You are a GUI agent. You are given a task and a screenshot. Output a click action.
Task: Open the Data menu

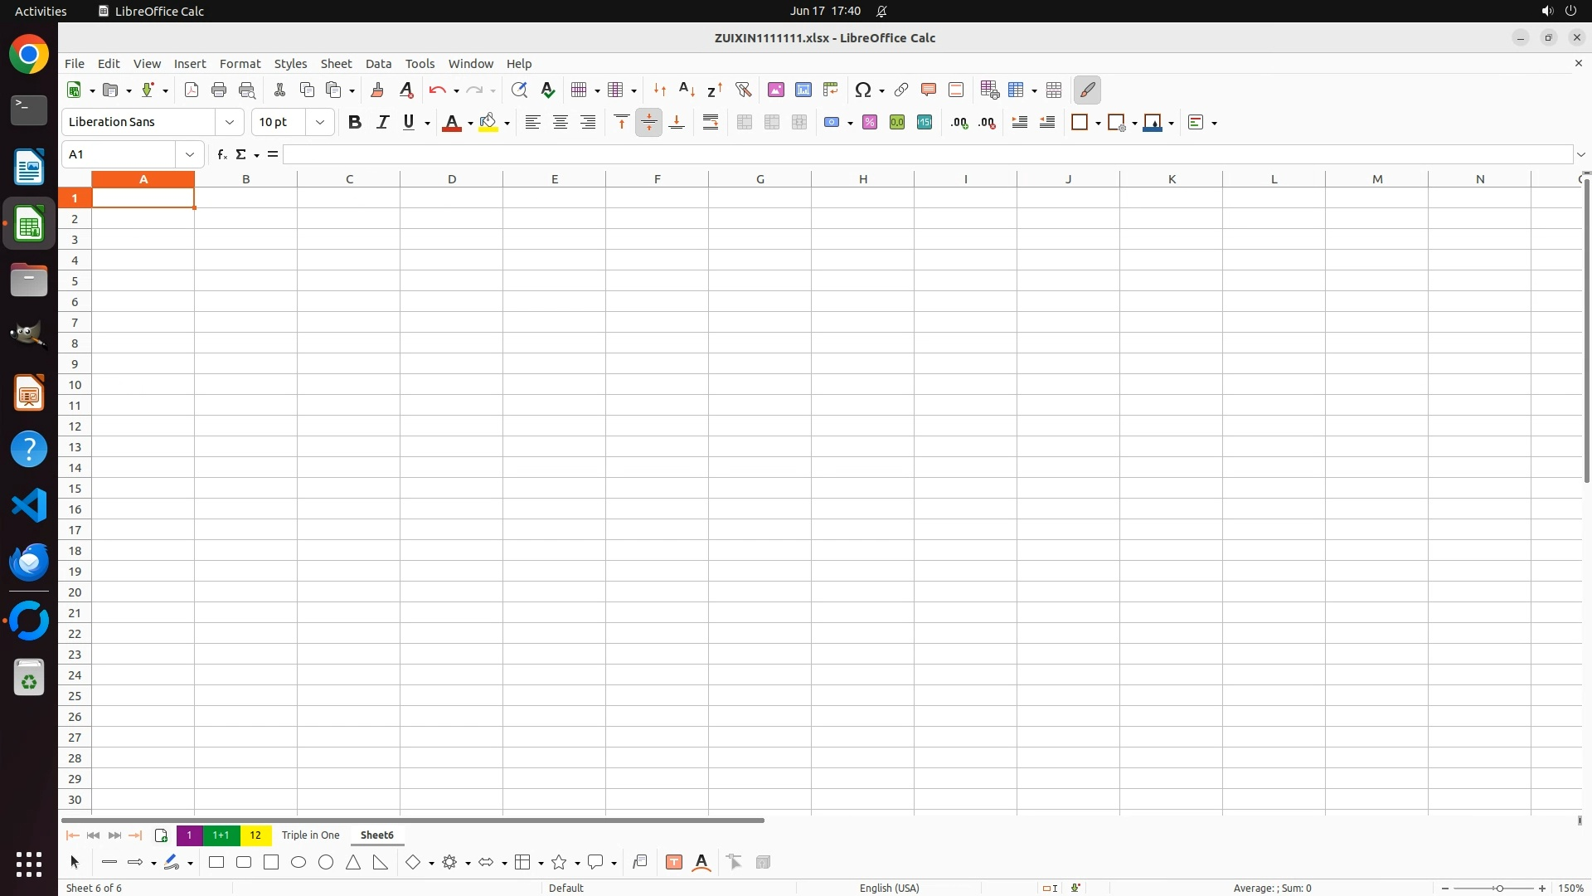378,63
